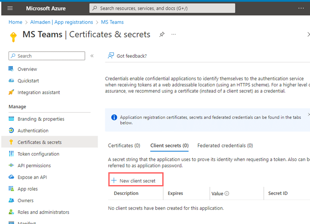Pin the MS Teams blade
This screenshot has width=310, height=224.
[162, 35]
